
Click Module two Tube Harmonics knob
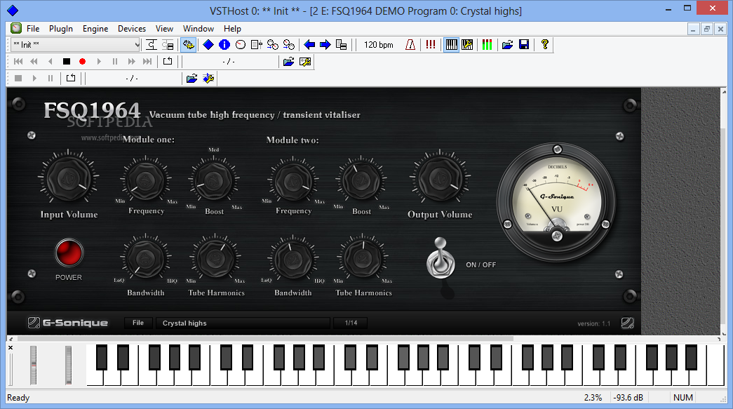coord(363,258)
